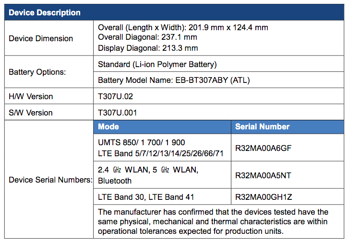Screen dimensions: 348x242
Task: Click the S/W Version label
Action: (31, 113)
